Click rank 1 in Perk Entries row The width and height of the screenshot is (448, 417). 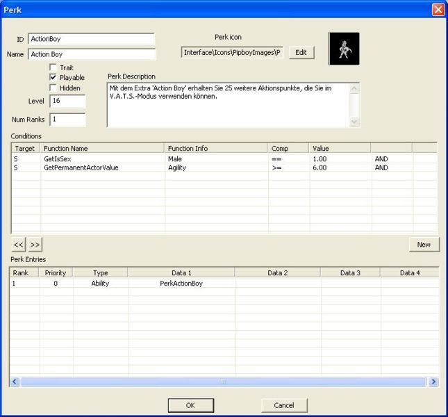tap(14, 284)
